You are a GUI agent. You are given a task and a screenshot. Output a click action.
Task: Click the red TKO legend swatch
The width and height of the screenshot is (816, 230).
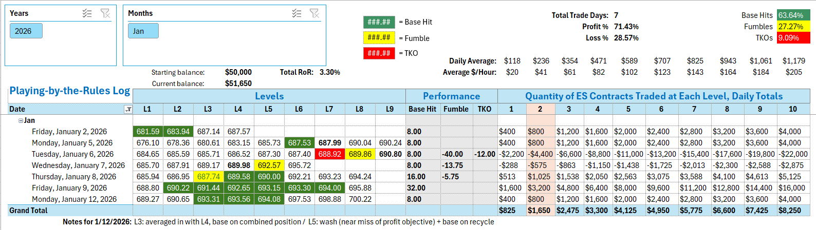point(379,53)
